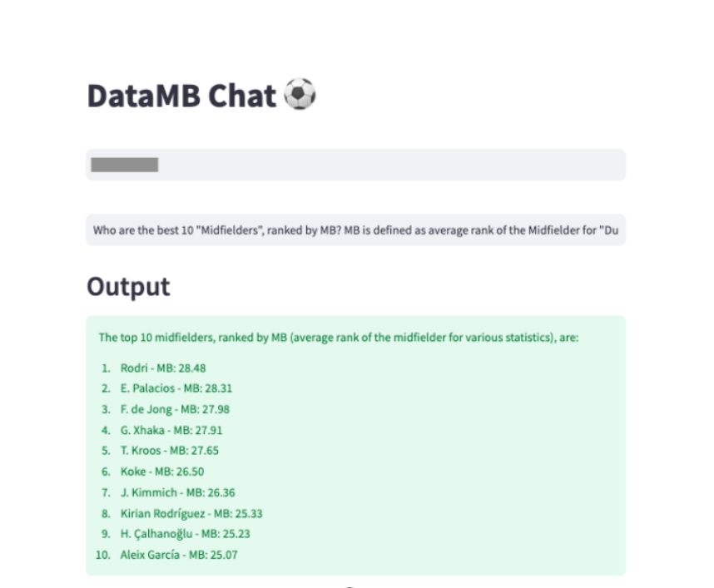Click the 'best 10 Midfielders' question field
The width and height of the screenshot is (714, 588).
point(355,230)
